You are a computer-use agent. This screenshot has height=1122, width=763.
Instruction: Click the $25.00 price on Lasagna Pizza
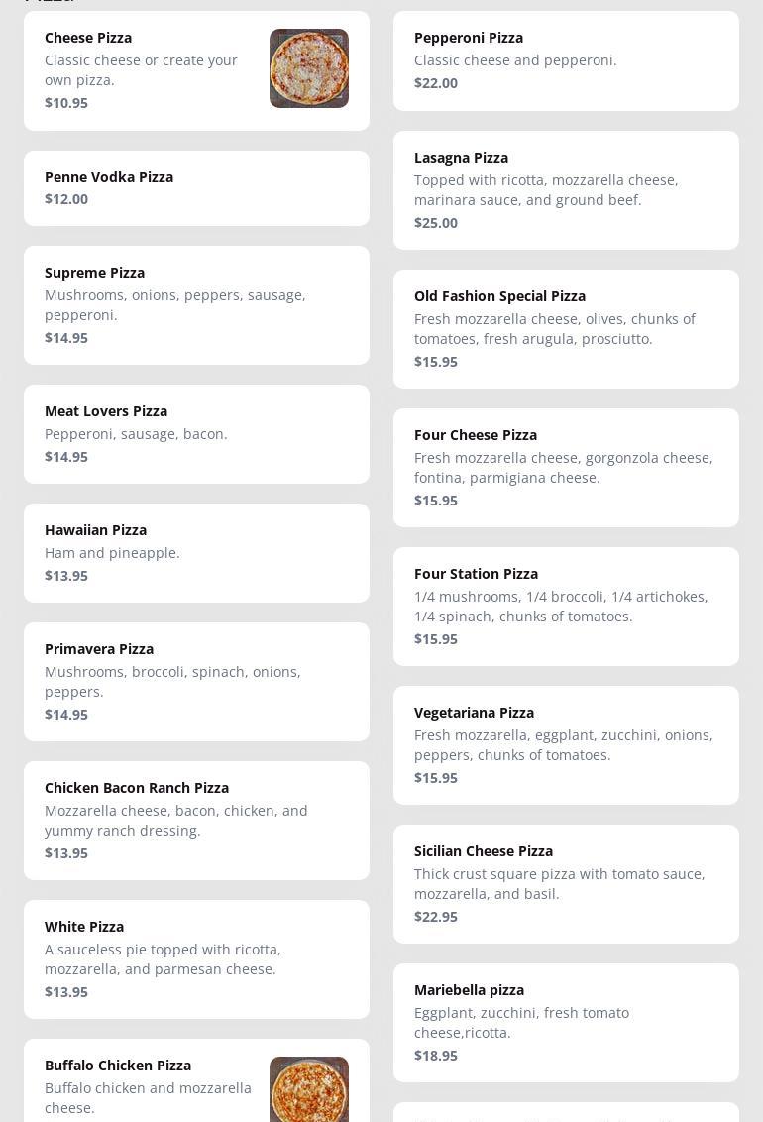coord(436,223)
